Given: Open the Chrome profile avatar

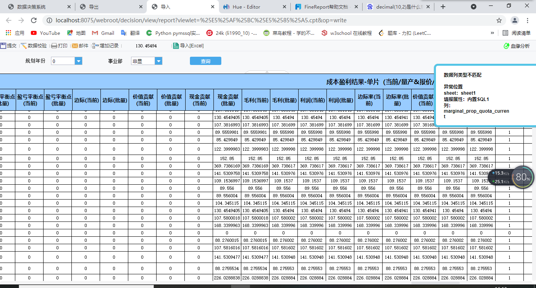Looking at the screenshot, I should tap(515, 20).
